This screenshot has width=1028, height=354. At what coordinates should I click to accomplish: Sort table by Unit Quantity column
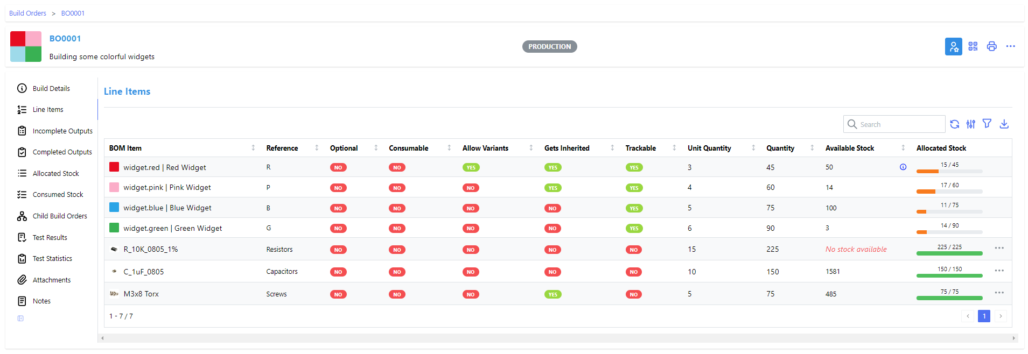click(709, 148)
